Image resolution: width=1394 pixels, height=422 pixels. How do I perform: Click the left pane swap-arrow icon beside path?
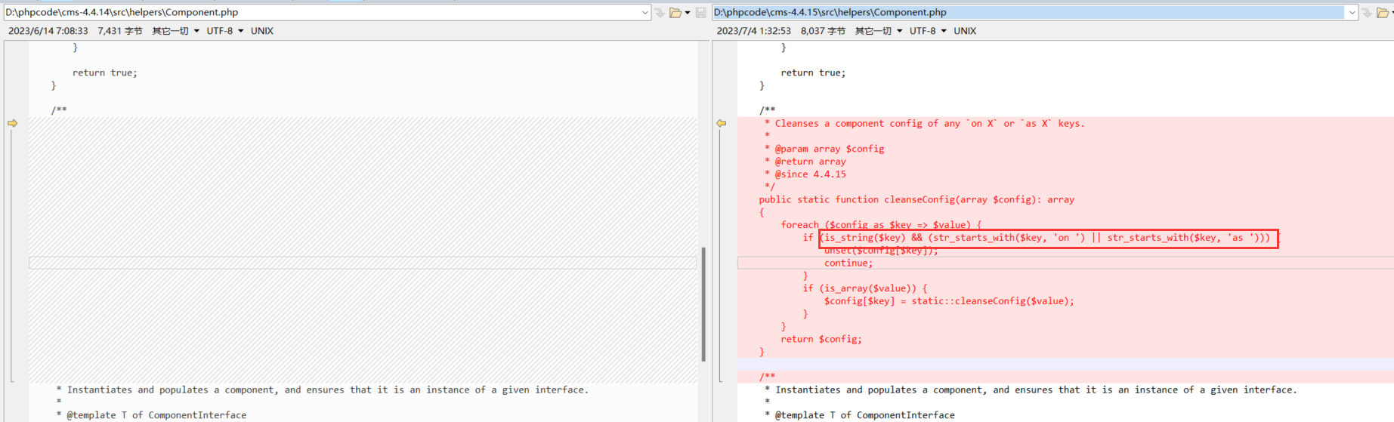coord(659,12)
